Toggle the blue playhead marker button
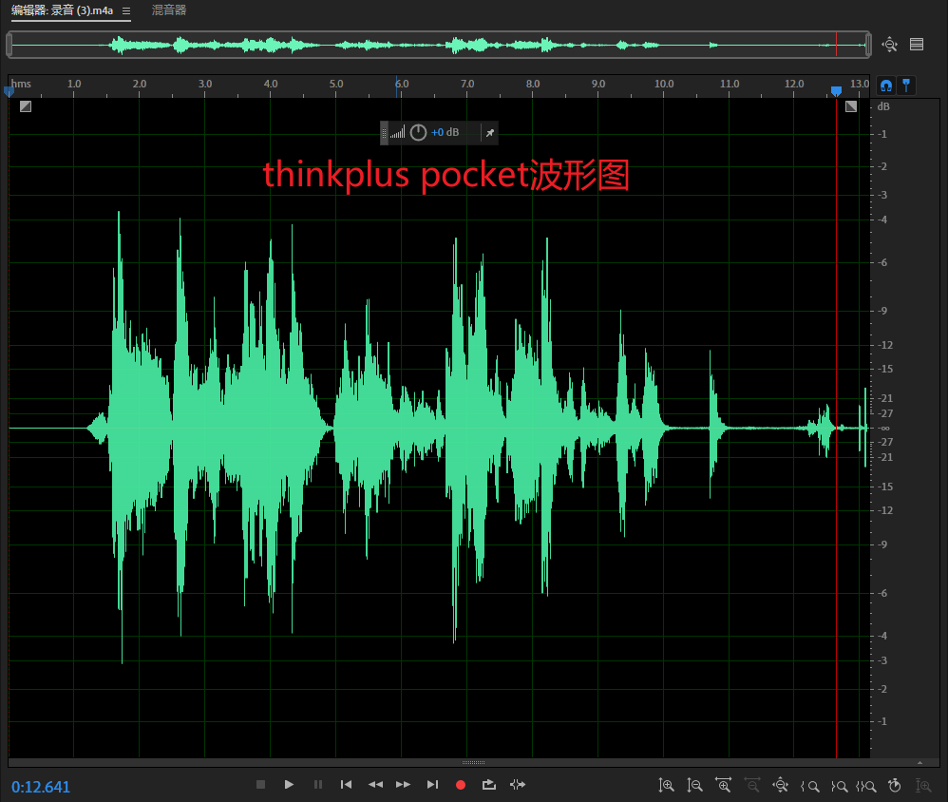 tap(906, 86)
